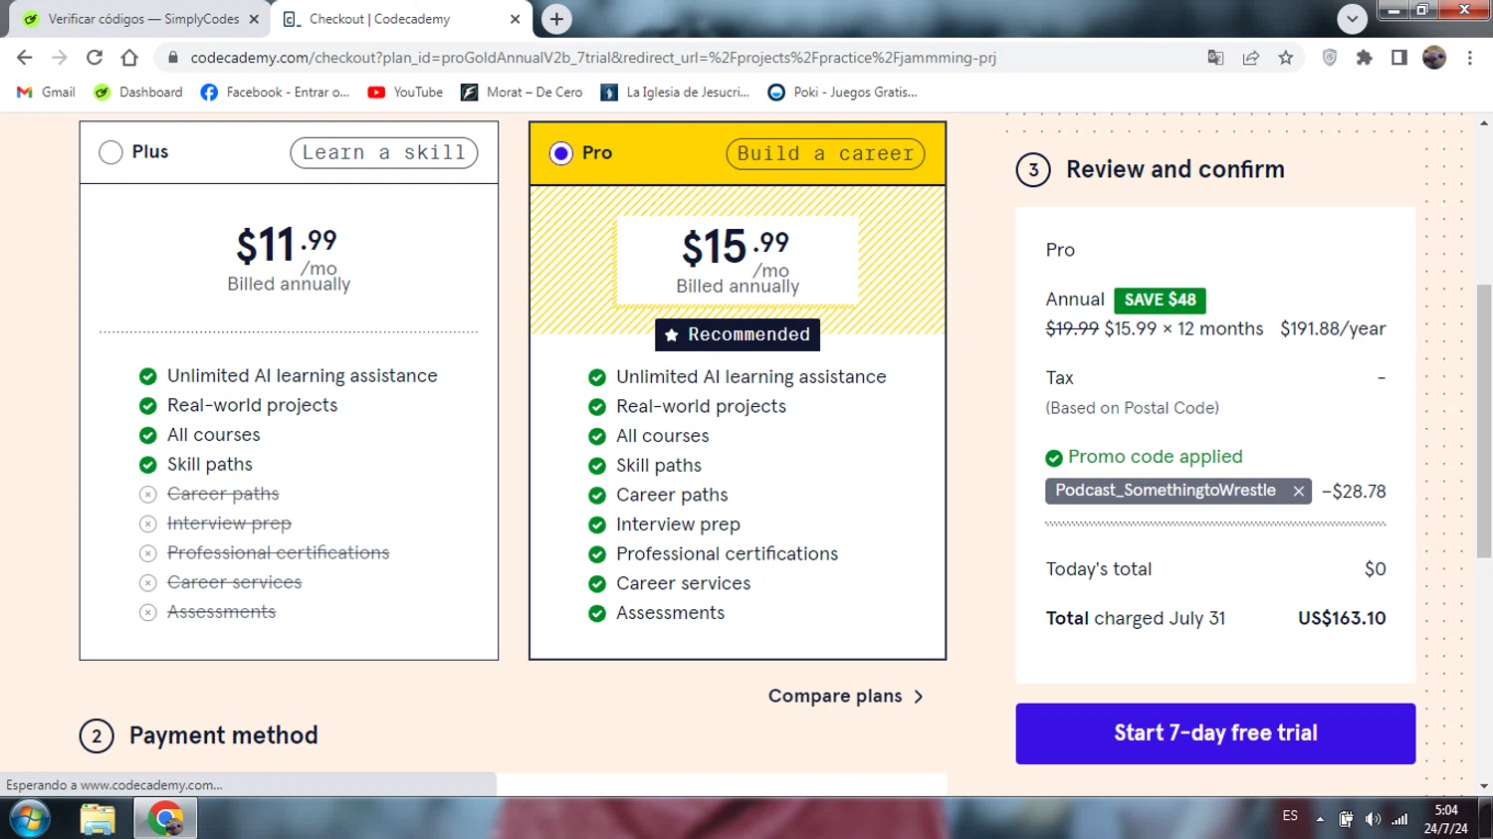The width and height of the screenshot is (1493, 839).
Task: Open the Compare plans link
Action: (x=845, y=696)
